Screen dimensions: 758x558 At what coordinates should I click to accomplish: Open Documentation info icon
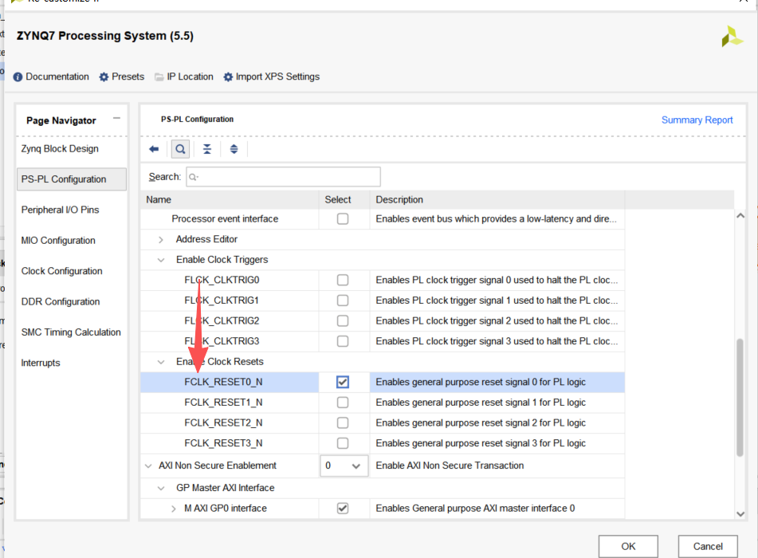point(18,77)
